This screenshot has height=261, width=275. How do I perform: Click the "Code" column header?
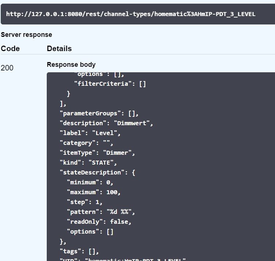(10, 49)
